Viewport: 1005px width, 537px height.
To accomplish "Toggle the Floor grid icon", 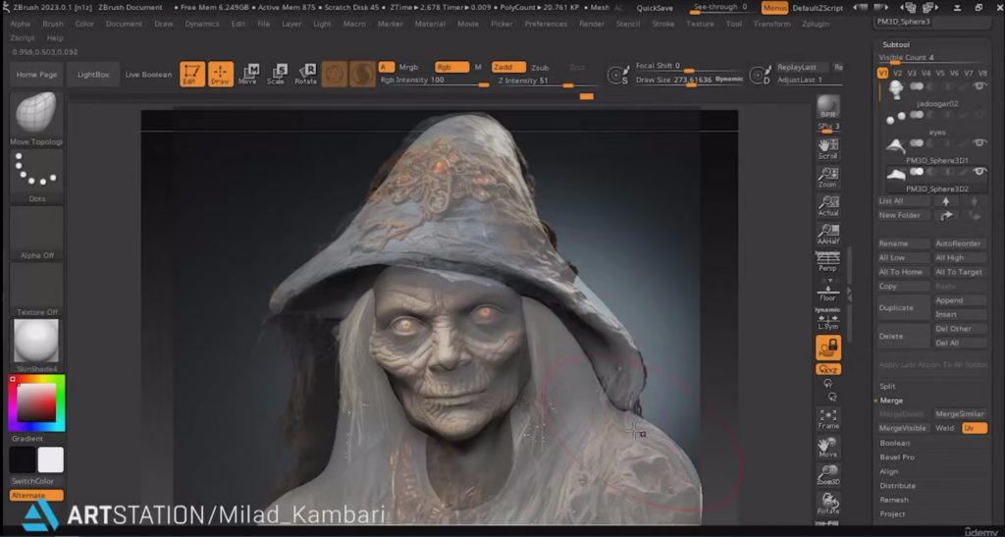I will click(828, 291).
